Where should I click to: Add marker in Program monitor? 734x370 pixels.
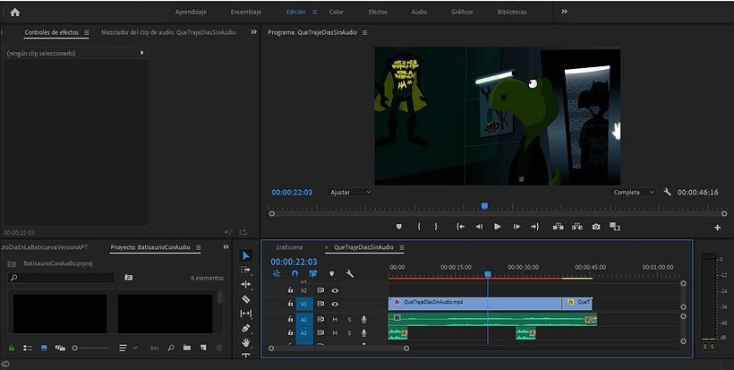click(399, 227)
